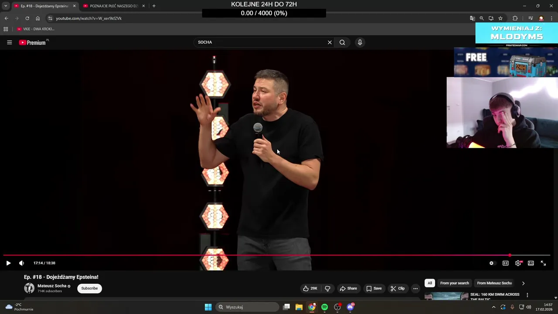Switch to POZNAJCIE PŁEĆ NASZEGO browser tab
The image size is (558, 314).
(x=115, y=6)
